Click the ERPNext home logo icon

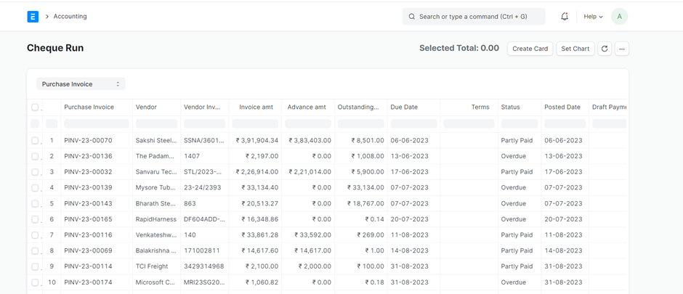tap(33, 17)
